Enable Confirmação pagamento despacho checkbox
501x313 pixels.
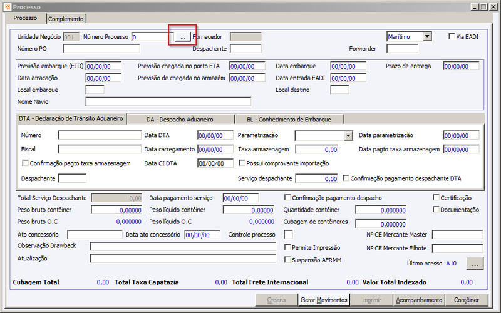click(287, 197)
